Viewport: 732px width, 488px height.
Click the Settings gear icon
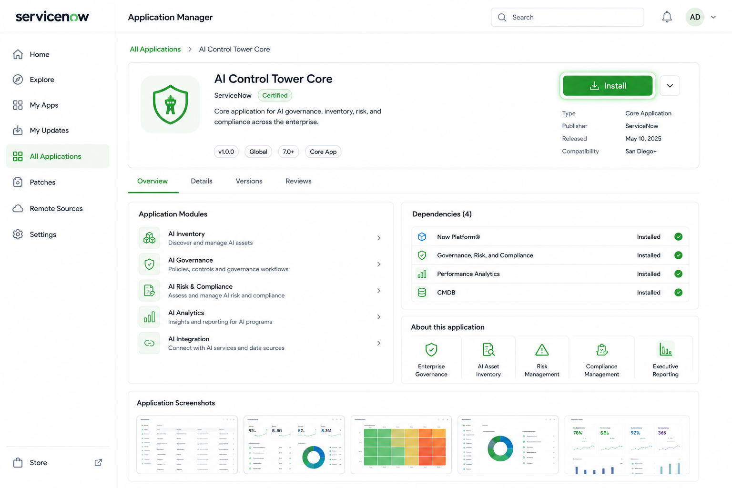(18, 234)
